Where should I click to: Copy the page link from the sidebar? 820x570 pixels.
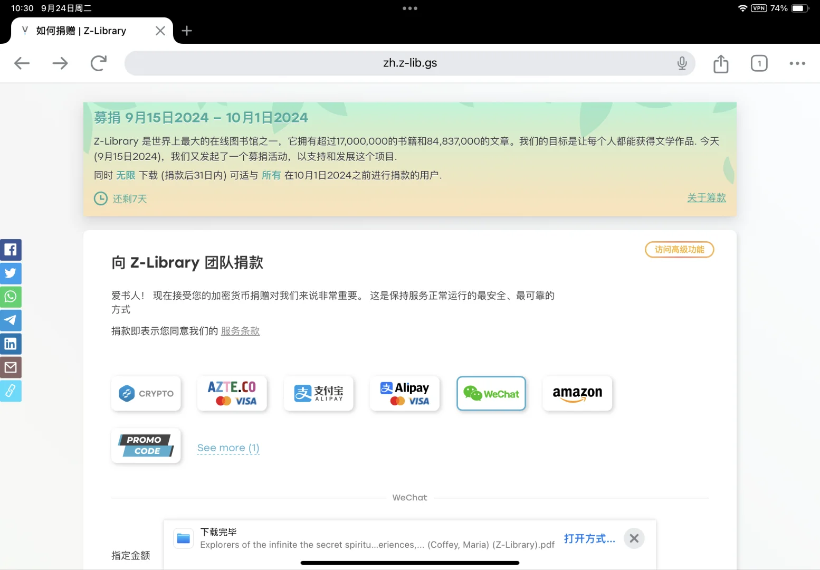11,391
